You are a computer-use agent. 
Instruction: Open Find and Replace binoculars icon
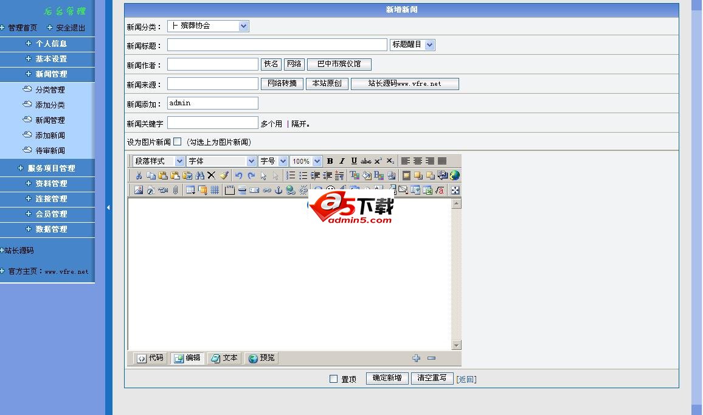tap(199, 175)
